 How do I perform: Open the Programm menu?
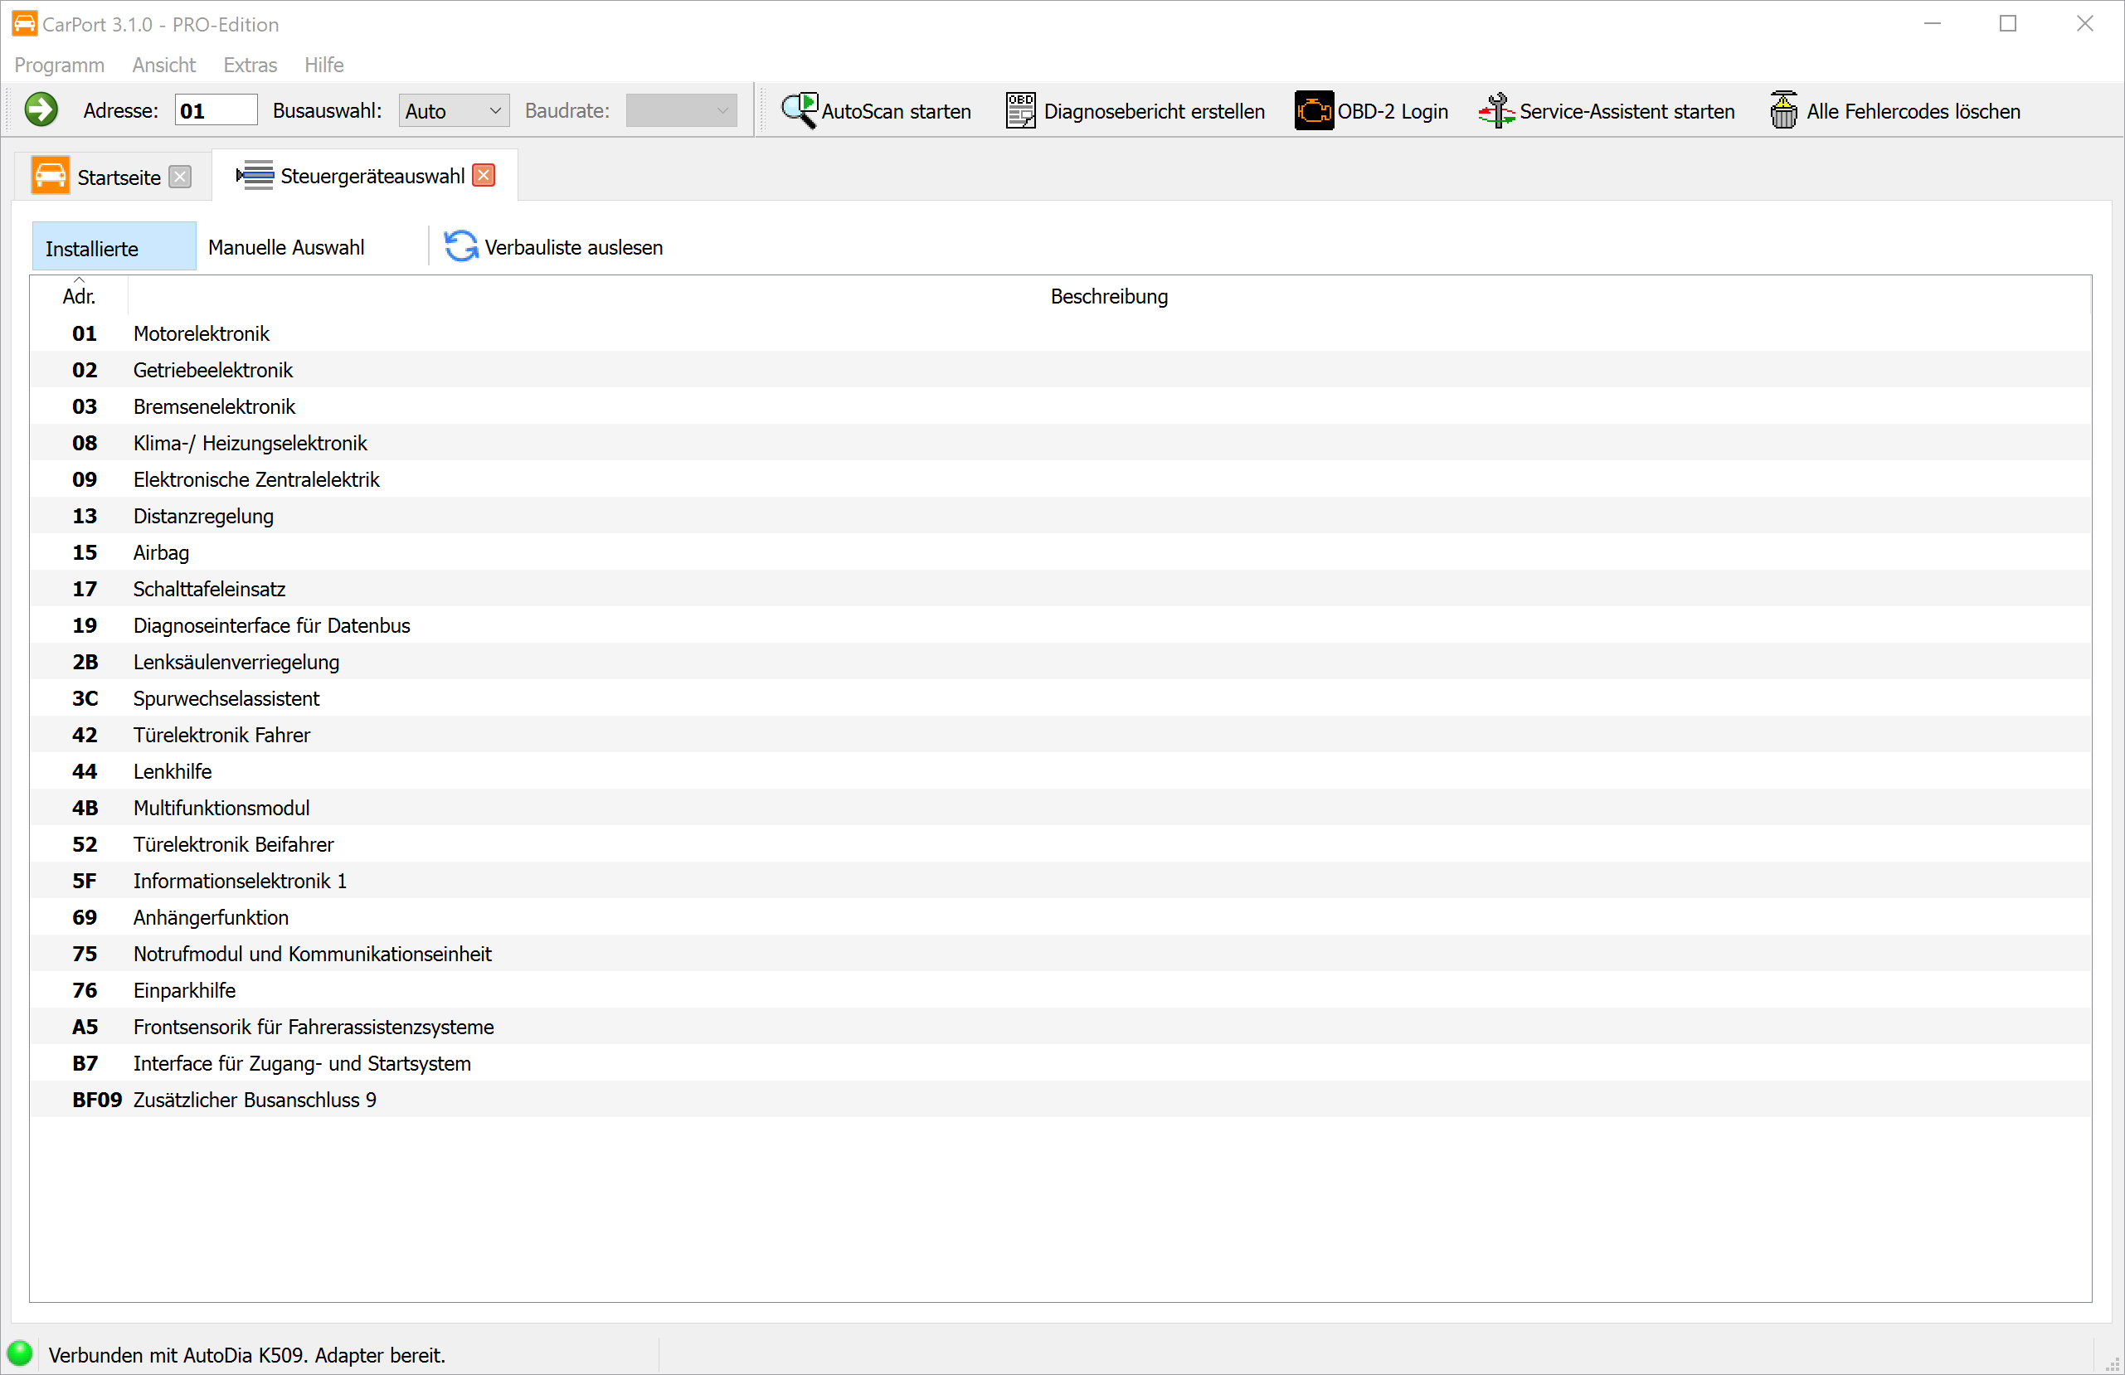(59, 66)
